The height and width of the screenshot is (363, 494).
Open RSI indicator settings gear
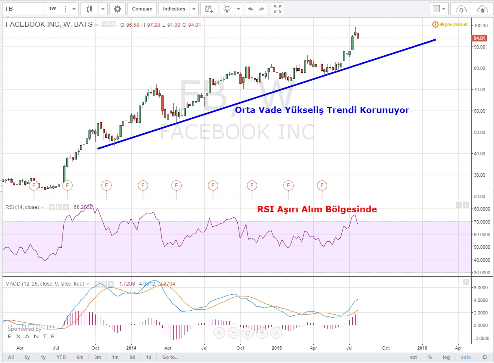pyautogui.click(x=59, y=207)
